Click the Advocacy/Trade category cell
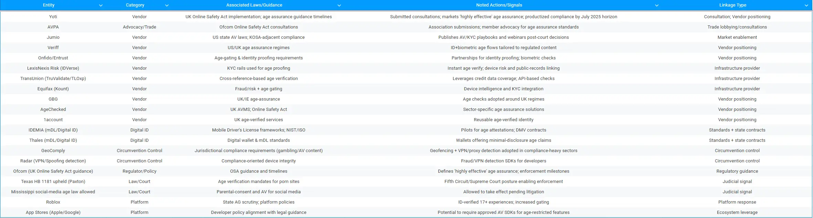This screenshot has width=813, height=218. point(139,27)
